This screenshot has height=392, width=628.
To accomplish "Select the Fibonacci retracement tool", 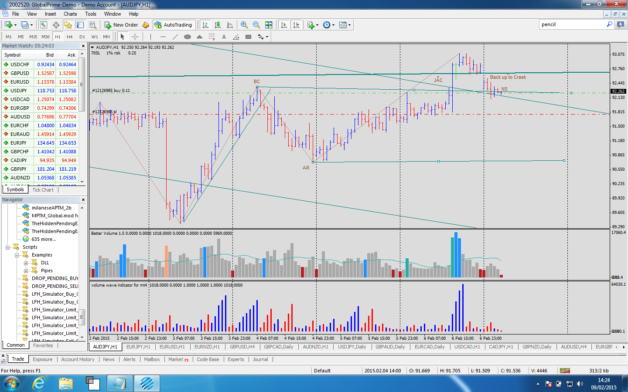I will click(x=212, y=37).
